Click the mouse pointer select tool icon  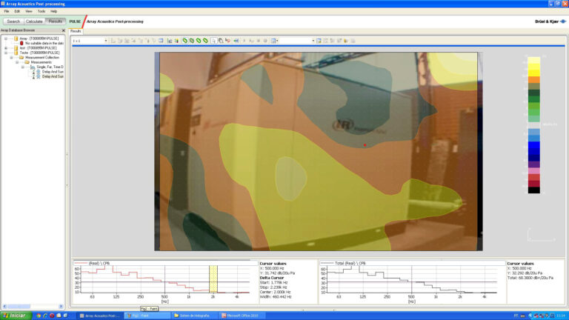(x=213, y=41)
